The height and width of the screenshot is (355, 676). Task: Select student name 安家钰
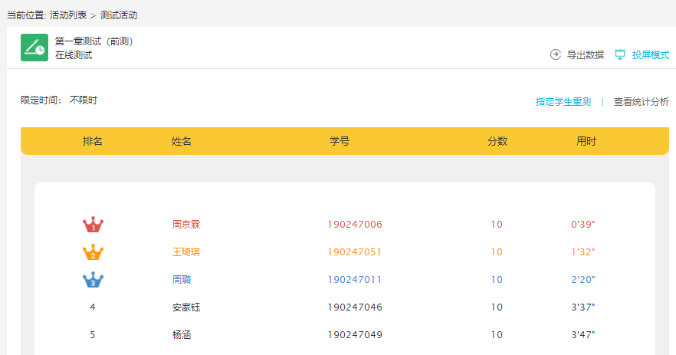[x=186, y=307]
